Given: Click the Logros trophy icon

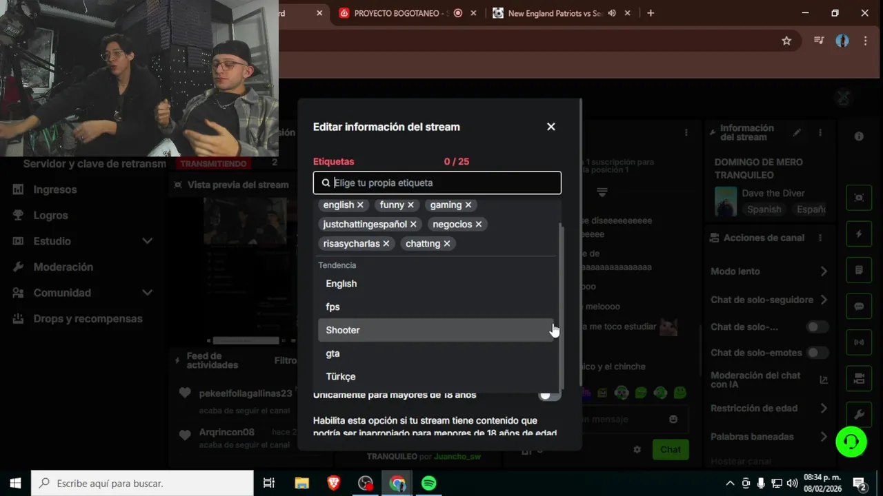Looking at the screenshot, I should pyautogui.click(x=18, y=215).
